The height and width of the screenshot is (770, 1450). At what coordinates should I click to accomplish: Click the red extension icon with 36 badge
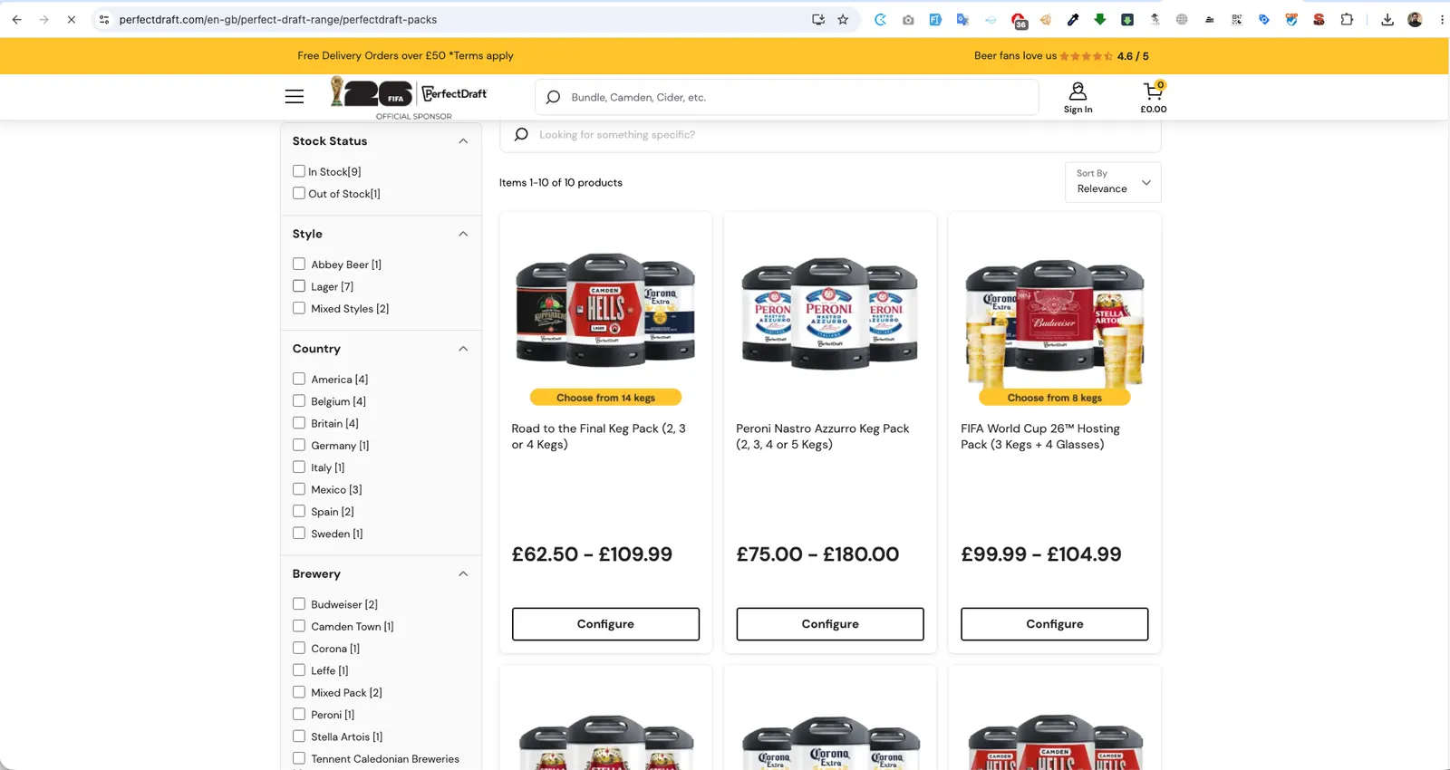1019,20
